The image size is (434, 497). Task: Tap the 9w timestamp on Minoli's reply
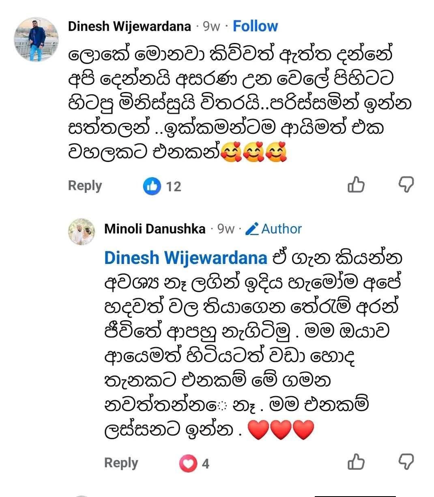coord(226,229)
